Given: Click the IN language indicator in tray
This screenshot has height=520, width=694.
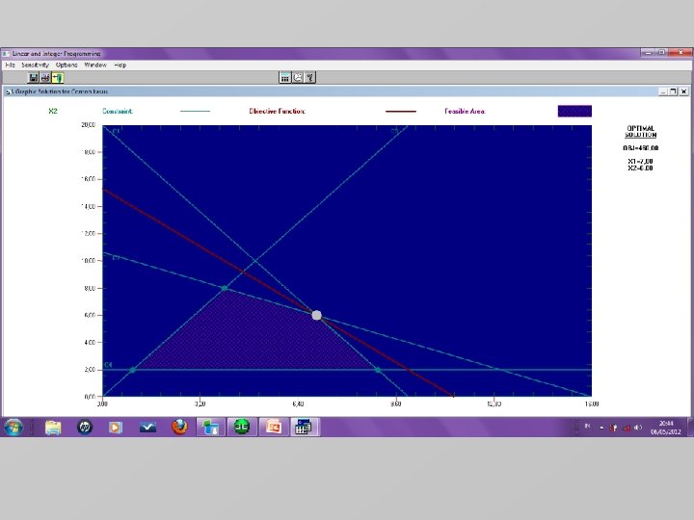Looking at the screenshot, I should click(x=588, y=427).
